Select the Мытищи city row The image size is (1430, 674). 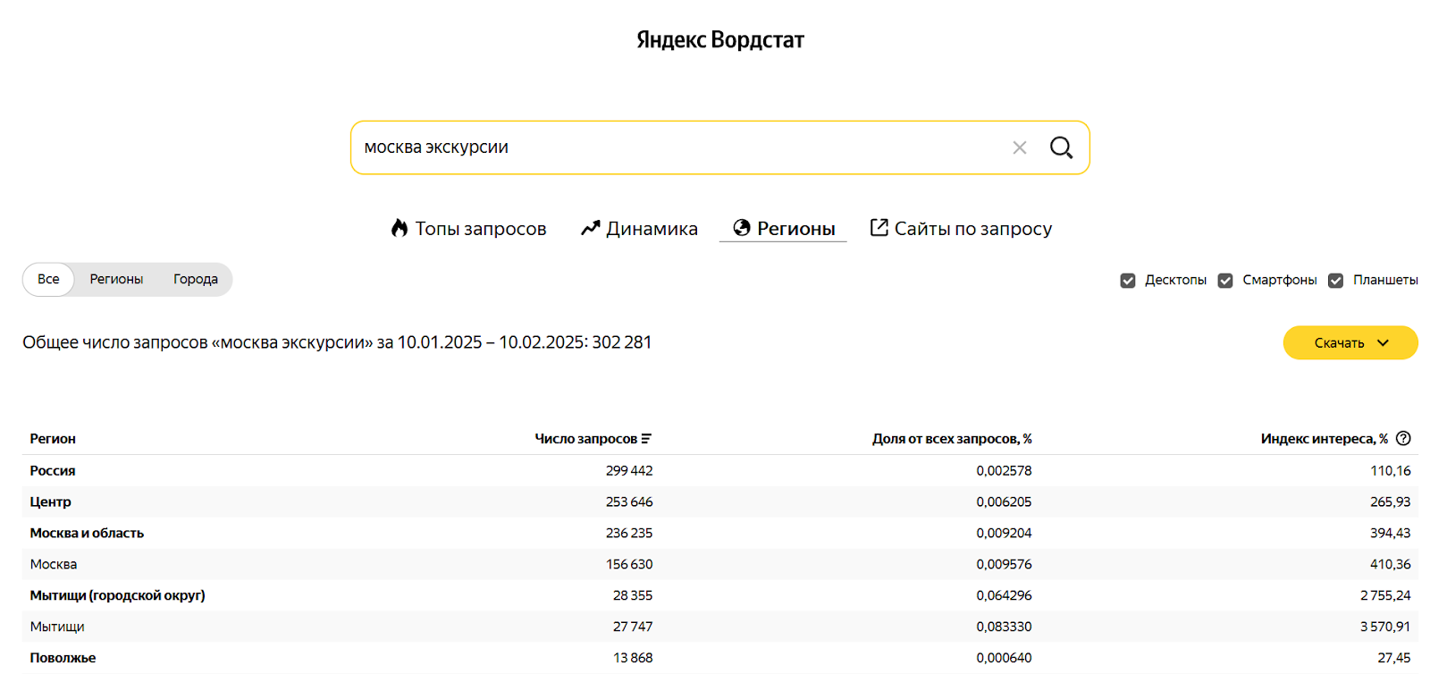719,627
